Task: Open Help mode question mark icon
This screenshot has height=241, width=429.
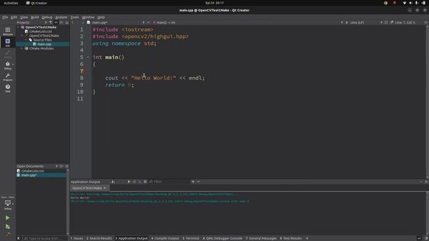Action: (7, 88)
